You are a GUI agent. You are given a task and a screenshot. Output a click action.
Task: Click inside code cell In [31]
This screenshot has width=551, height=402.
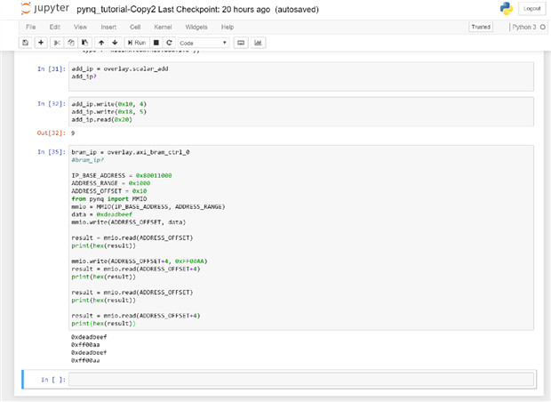tap(301, 76)
